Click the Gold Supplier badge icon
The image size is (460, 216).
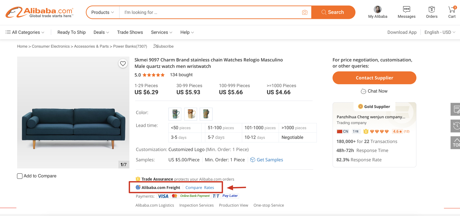click(361, 106)
